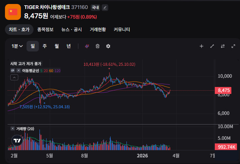This screenshot has height=164, width=240.
Task: Click the 국내 market badge
Action: point(95,8)
